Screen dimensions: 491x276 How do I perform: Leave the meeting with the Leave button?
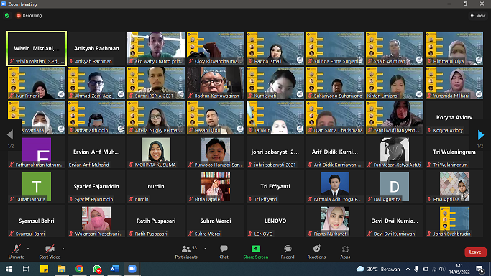pyautogui.click(x=475, y=252)
